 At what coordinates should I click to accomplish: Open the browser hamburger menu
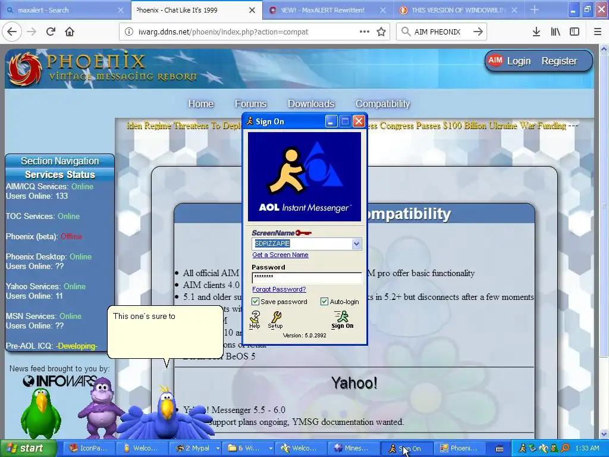coord(598,32)
